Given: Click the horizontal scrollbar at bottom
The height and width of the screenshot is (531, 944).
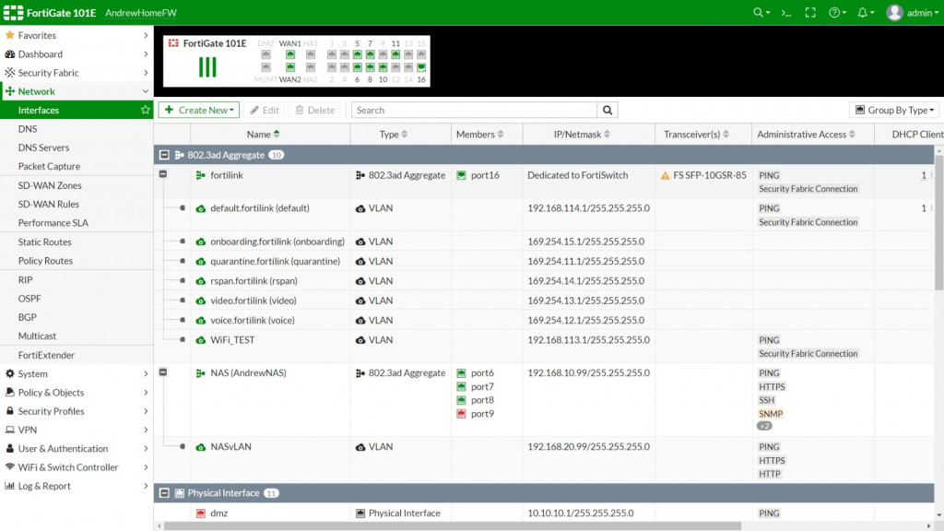Looking at the screenshot, I should (x=453, y=526).
